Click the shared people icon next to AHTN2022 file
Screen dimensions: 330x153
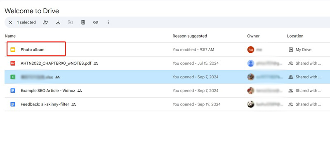tap(96, 63)
